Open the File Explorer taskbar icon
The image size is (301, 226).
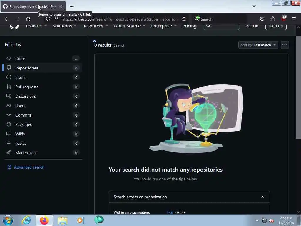[x=62, y=220]
